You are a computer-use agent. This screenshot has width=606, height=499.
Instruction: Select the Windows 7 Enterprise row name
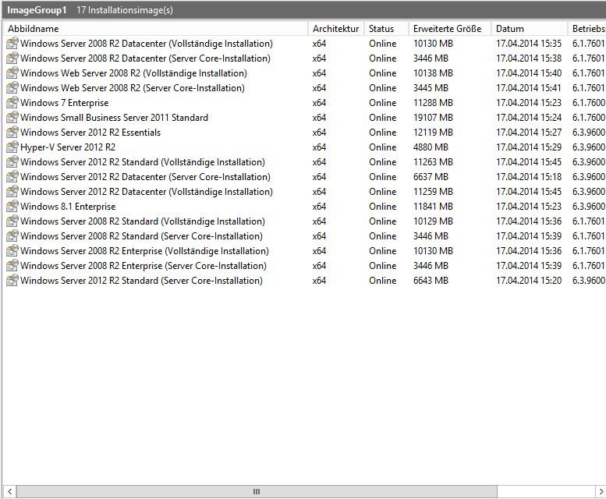click(64, 103)
